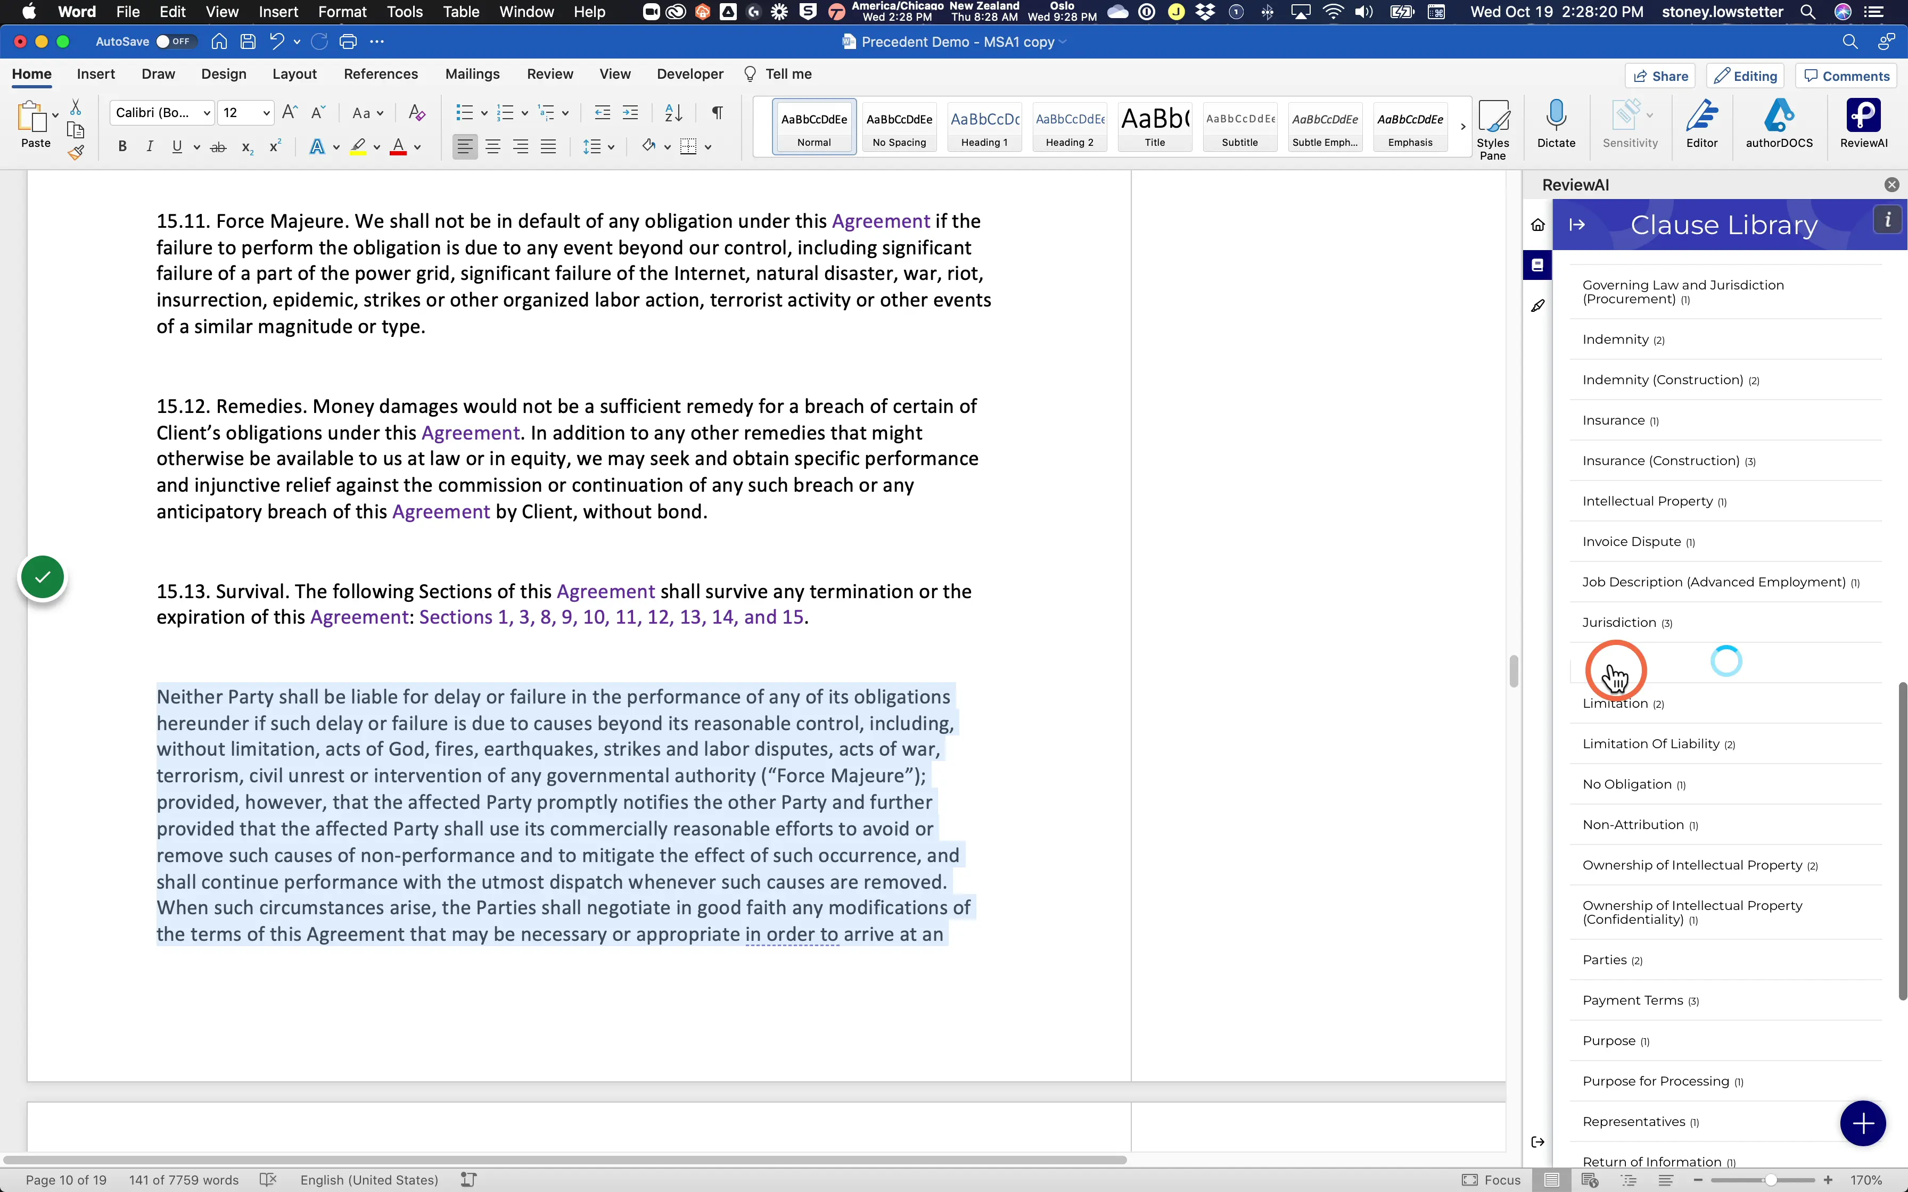Screen dimensions: 1908x1192
Task: Clear all formatting icon in ribbon
Action: [416, 113]
